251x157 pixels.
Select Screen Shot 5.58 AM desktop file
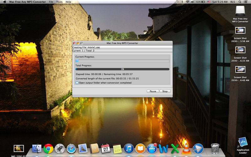tap(240, 30)
